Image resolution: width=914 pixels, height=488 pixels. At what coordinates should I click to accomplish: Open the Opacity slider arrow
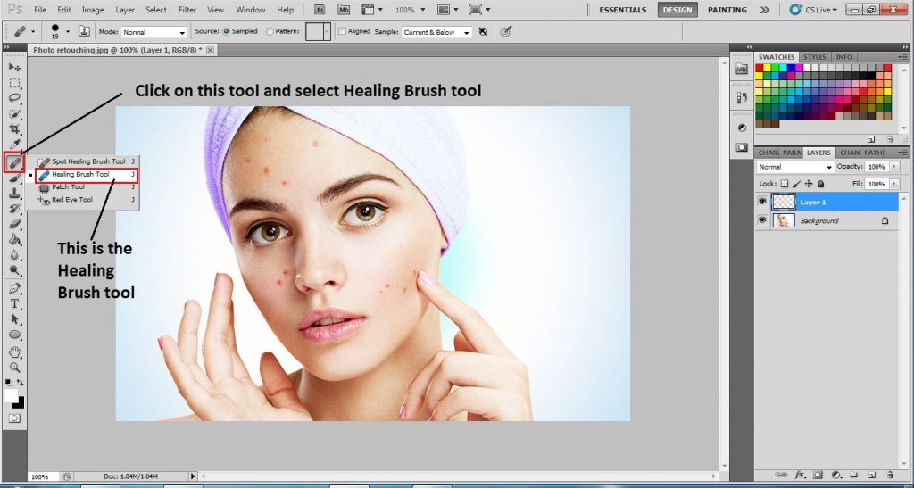[894, 167]
